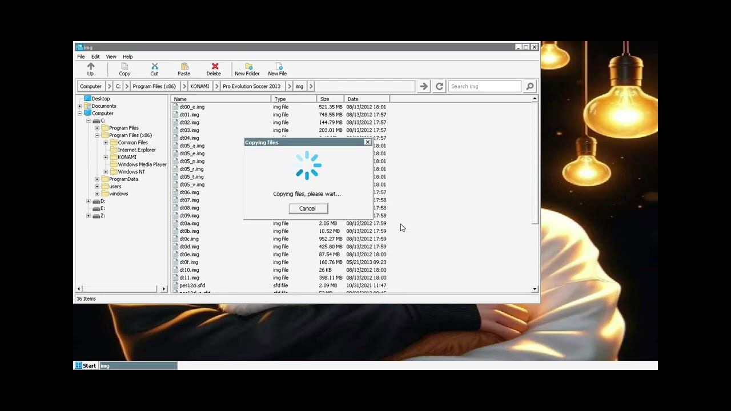Open dropdown arrow after img breadcrumb
The image size is (731, 411).
[311, 86]
